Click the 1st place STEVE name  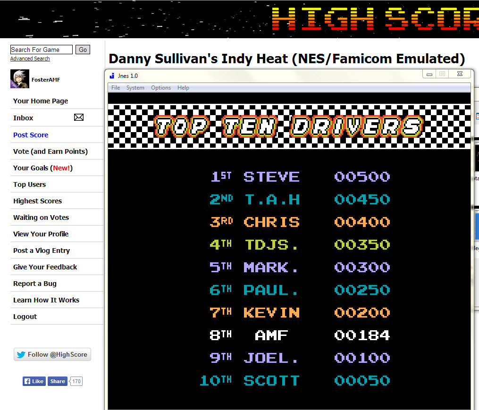pyautogui.click(x=271, y=176)
